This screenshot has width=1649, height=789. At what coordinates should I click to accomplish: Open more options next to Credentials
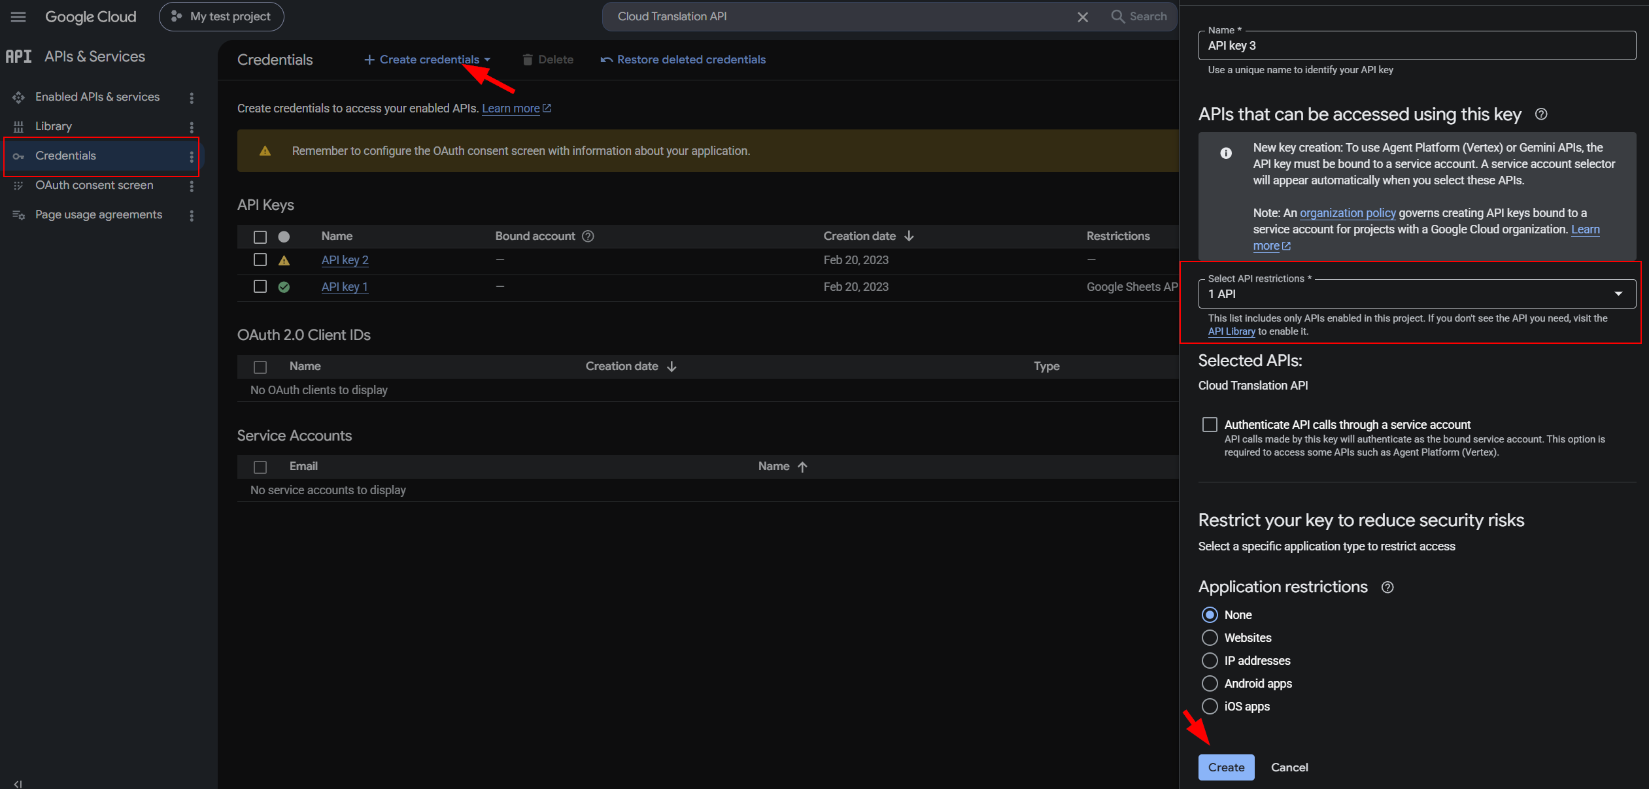(x=192, y=156)
